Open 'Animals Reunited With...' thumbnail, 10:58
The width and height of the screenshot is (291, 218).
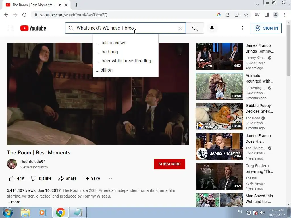tap(219, 86)
